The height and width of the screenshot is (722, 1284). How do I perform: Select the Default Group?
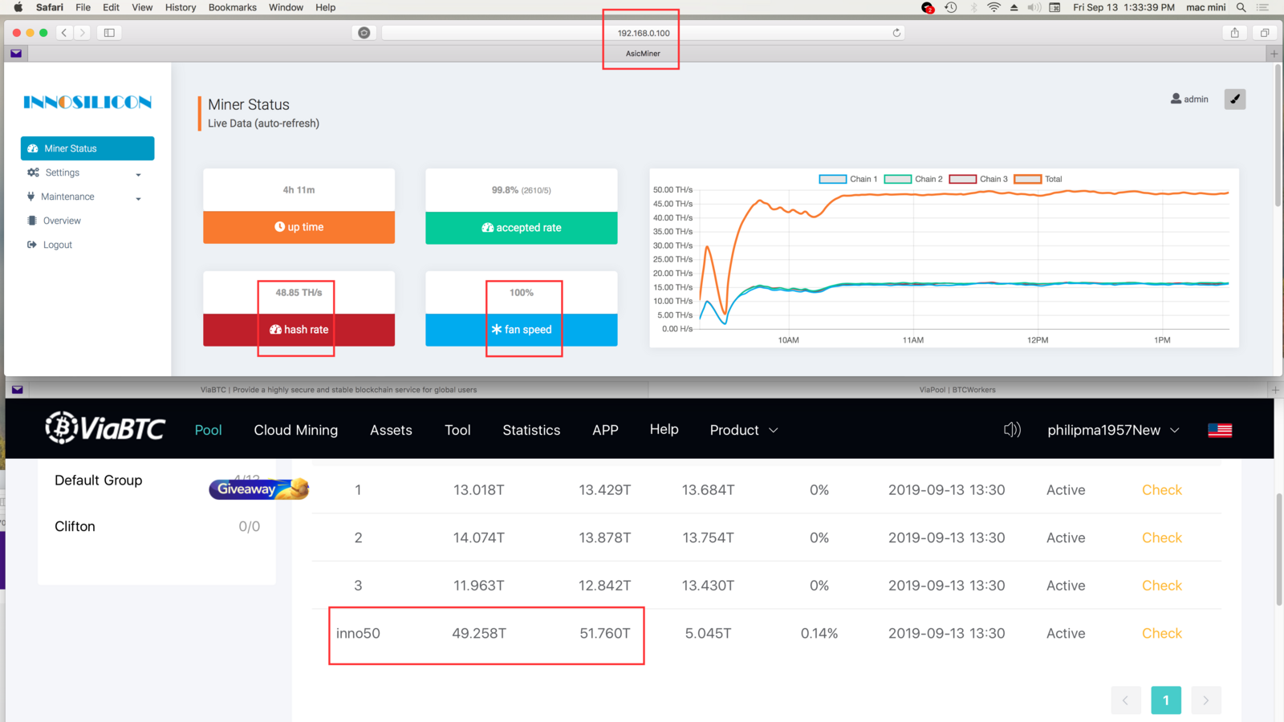pos(99,481)
